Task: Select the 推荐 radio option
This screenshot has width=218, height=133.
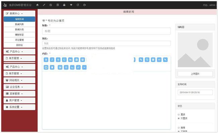Action: pos(179,128)
